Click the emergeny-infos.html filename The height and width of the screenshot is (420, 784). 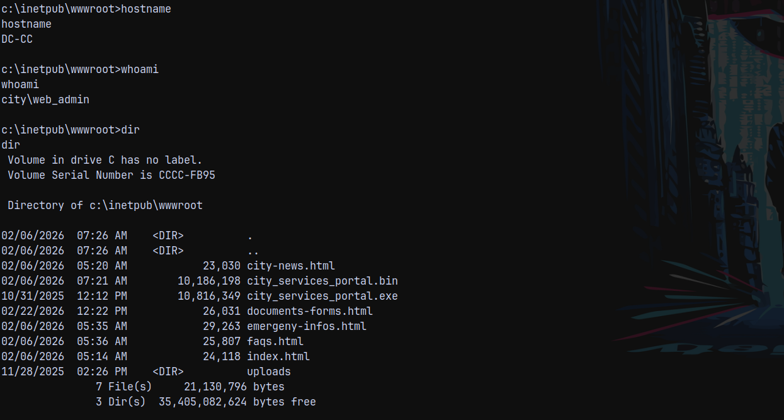pyautogui.click(x=306, y=326)
